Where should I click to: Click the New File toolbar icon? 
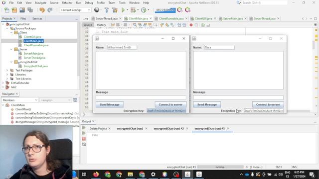point(6,10)
